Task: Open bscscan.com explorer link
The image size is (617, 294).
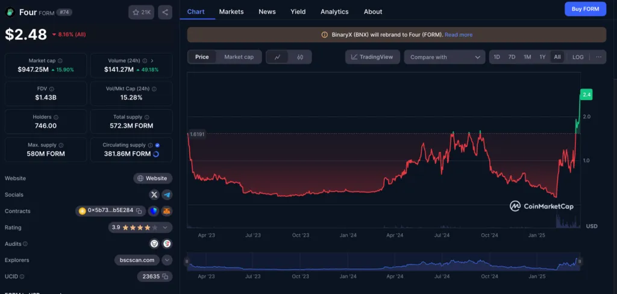Action: [x=137, y=260]
